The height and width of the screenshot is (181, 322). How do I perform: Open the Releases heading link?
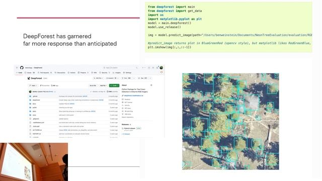(x=126, y=125)
